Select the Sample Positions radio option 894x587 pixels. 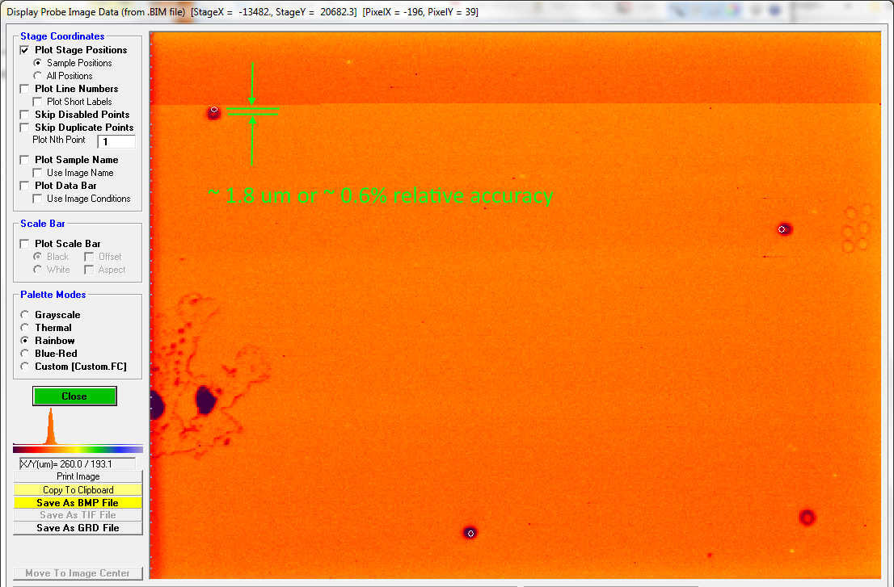(37, 63)
